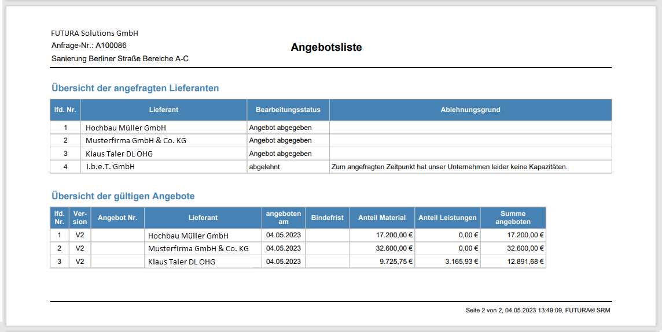Click the Übersicht der gültigen Angebote heading
Viewport: 662px width, 332px height.
[x=123, y=196]
